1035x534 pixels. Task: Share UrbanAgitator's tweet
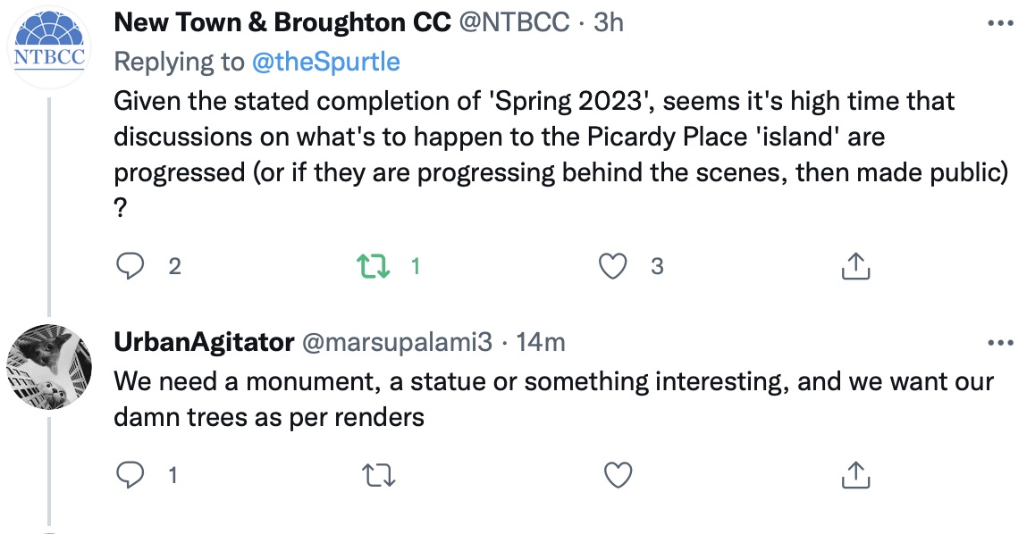855,475
